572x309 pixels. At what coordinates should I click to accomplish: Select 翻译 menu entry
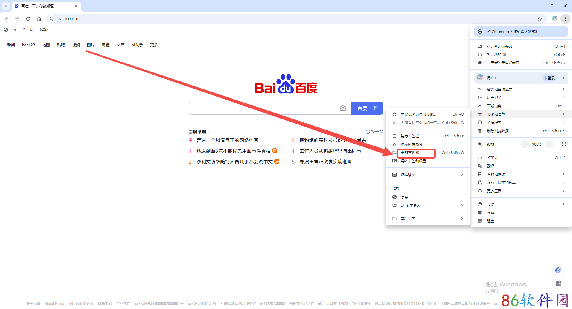[x=521, y=166]
